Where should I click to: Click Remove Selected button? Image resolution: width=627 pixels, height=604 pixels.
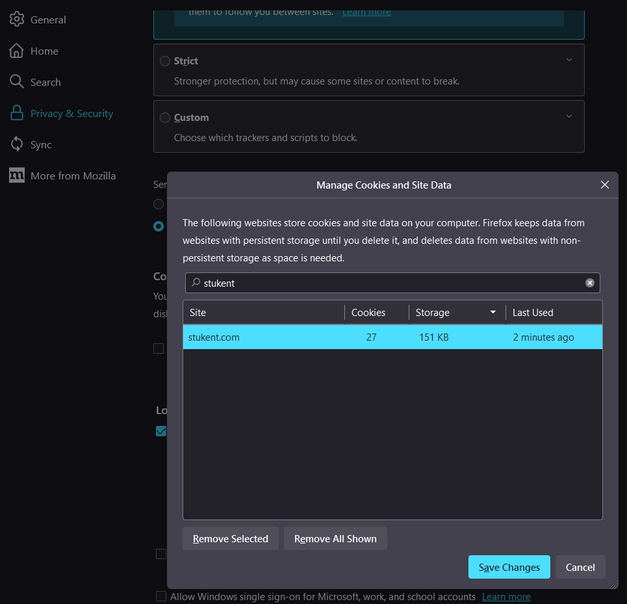230,538
